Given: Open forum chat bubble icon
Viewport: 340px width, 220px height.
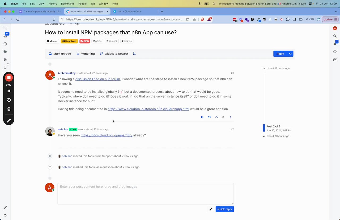Looking at the screenshot, I should (335, 52).
